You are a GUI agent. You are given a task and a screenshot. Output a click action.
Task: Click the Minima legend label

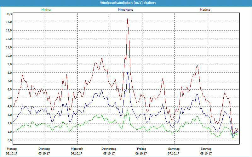(46, 10)
